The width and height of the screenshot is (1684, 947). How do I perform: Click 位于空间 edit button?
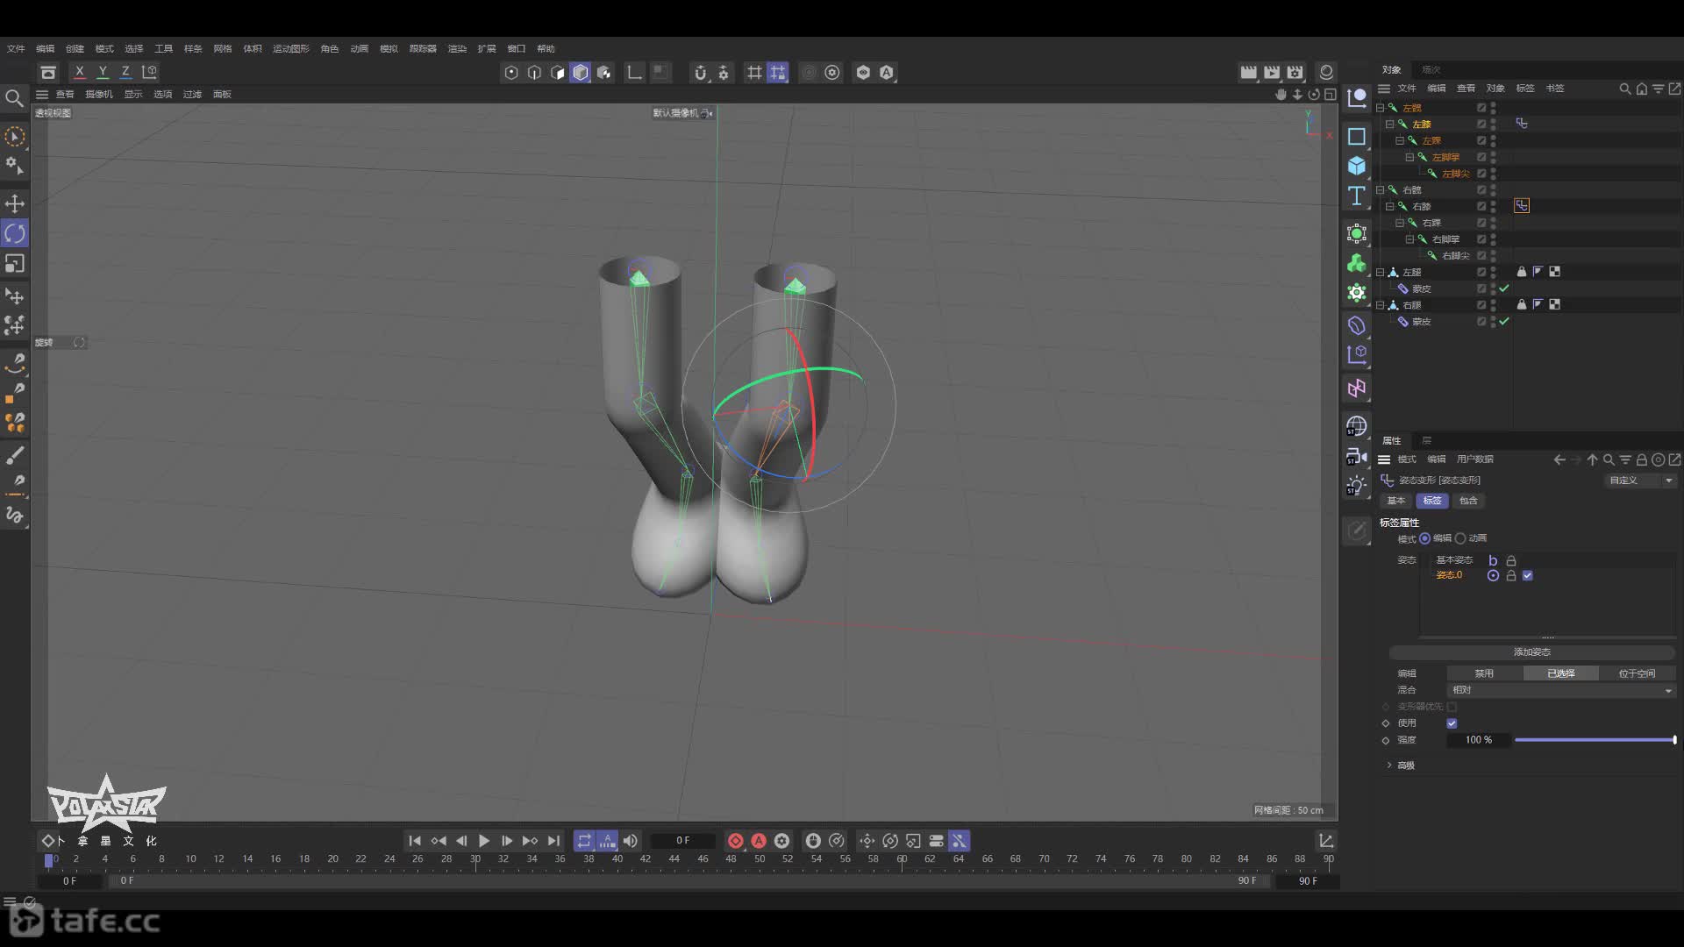1637,673
